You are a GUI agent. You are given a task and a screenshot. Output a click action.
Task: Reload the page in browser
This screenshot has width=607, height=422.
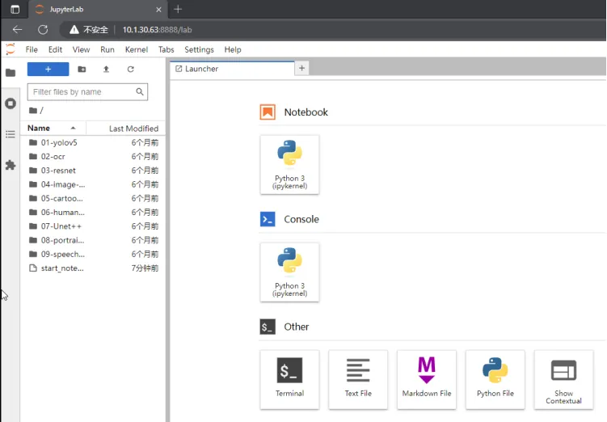tap(43, 29)
